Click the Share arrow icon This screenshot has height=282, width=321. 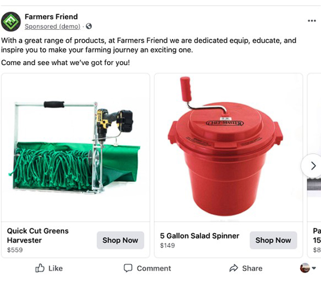click(x=234, y=268)
